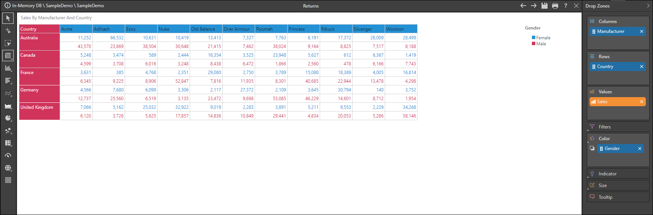653x215 pixels.
Task: Choose the scatter bubble chart visualization
Action: [8, 130]
